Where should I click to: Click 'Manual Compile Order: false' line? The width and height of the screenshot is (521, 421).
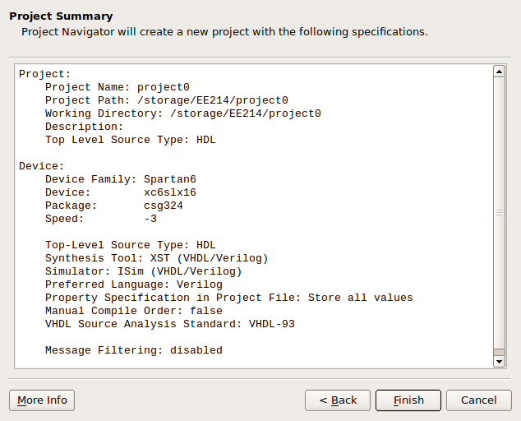coord(134,311)
